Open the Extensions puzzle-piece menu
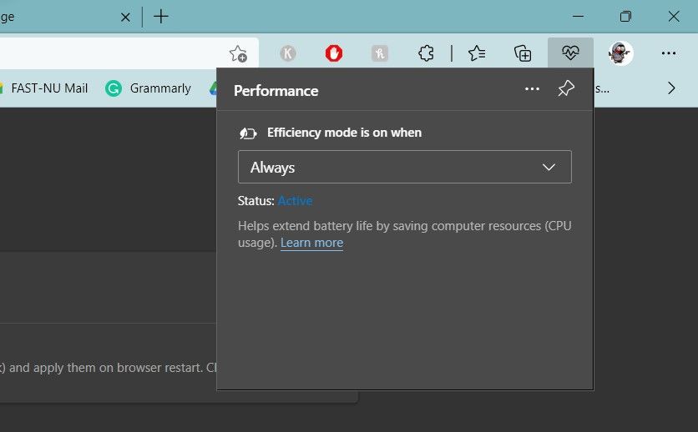Screen dimensions: 698x432 tap(426, 53)
